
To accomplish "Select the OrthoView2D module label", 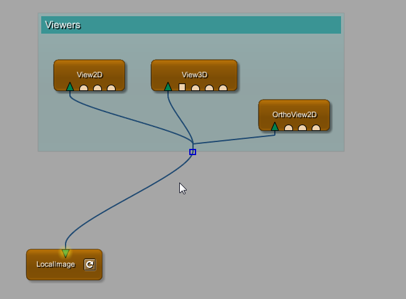I will [294, 115].
